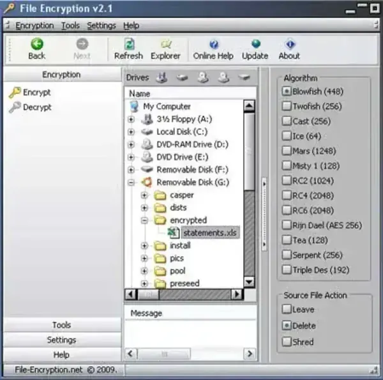The image size is (383, 380).
Task: Click the casper folder icon
Action: pyautogui.click(x=160, y=195)
